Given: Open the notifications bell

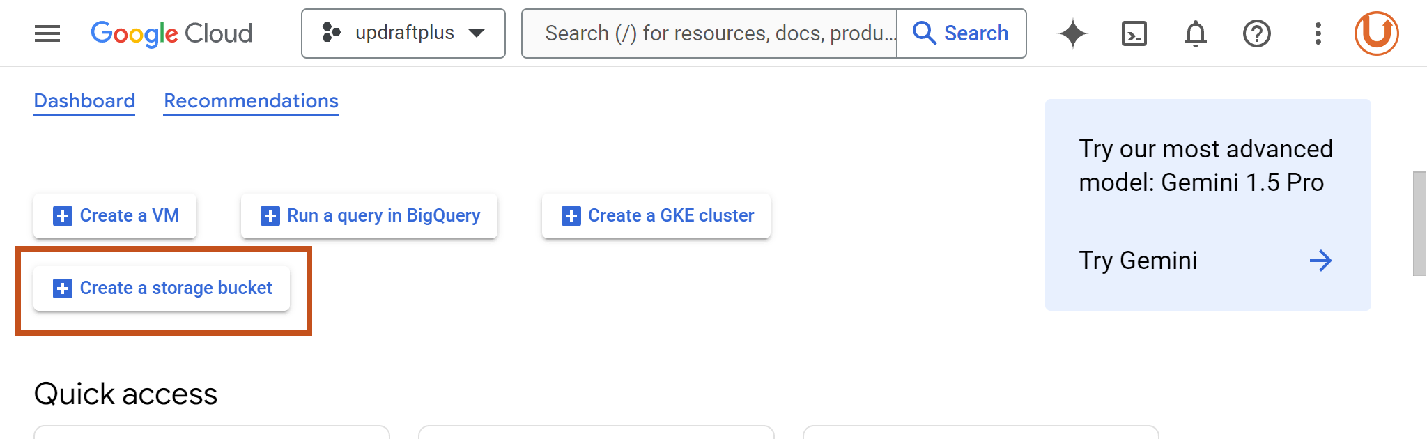Looking at the screenshot, I should tap(1196, 33).
